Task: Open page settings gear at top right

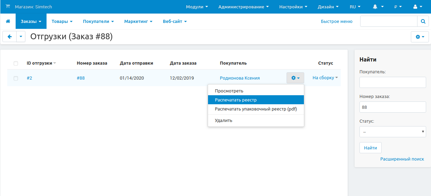Action: pos(420,36)
